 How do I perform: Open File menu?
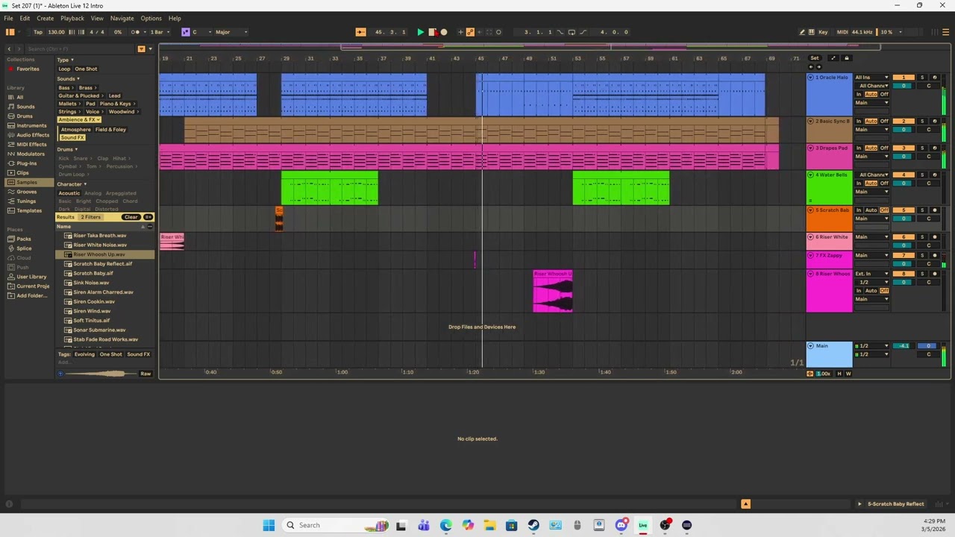coord(8,18)
